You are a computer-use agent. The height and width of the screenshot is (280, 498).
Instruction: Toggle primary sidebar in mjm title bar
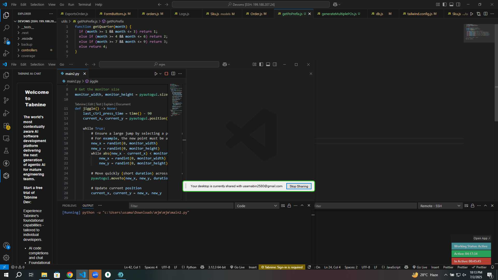pos(261,64)
